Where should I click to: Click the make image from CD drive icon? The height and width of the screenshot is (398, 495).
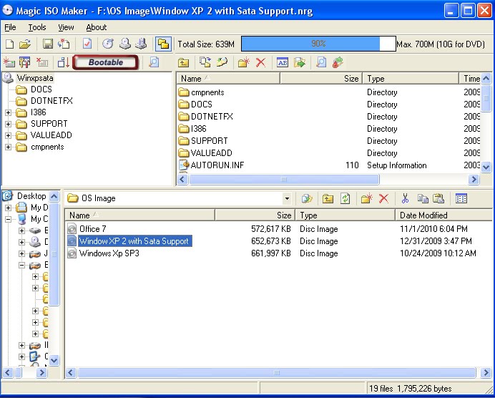(125, 44)
